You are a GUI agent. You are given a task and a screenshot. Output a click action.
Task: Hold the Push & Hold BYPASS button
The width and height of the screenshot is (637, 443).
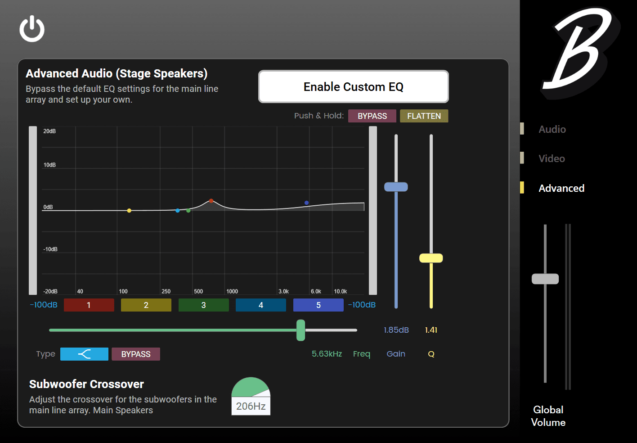click(372, 116)
